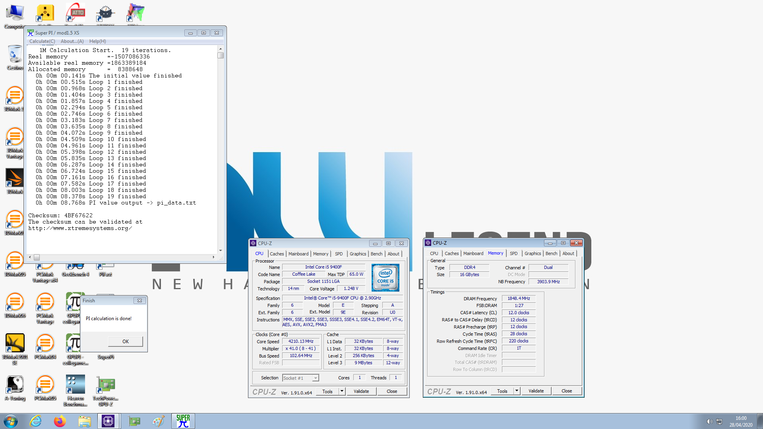Click the Cores count field in CPU-Z
The height and width of the screenshot is (429, 763).
click(360, 378)
